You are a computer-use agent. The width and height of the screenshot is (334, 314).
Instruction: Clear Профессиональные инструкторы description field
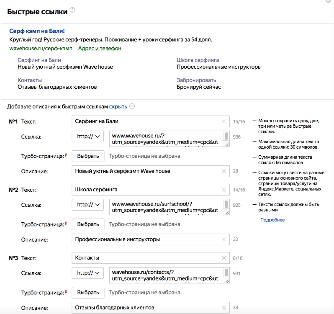224,239
